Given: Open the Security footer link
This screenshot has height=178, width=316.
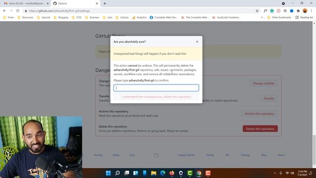Looking at the screenshot, I should [x=98, y=155].
